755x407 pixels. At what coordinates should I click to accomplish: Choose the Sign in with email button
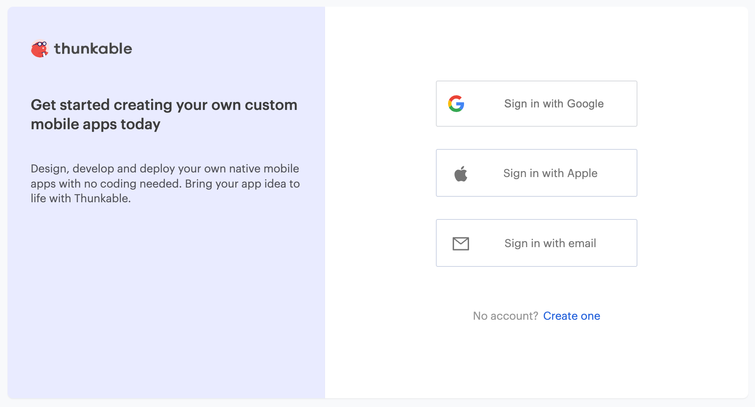(536, 243)
